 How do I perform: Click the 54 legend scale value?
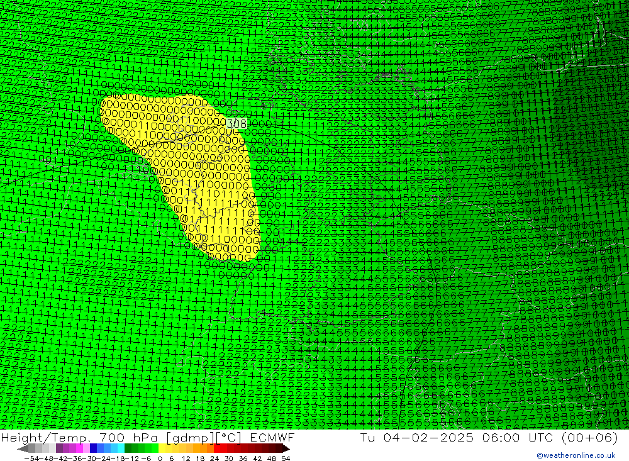point(286,458)
